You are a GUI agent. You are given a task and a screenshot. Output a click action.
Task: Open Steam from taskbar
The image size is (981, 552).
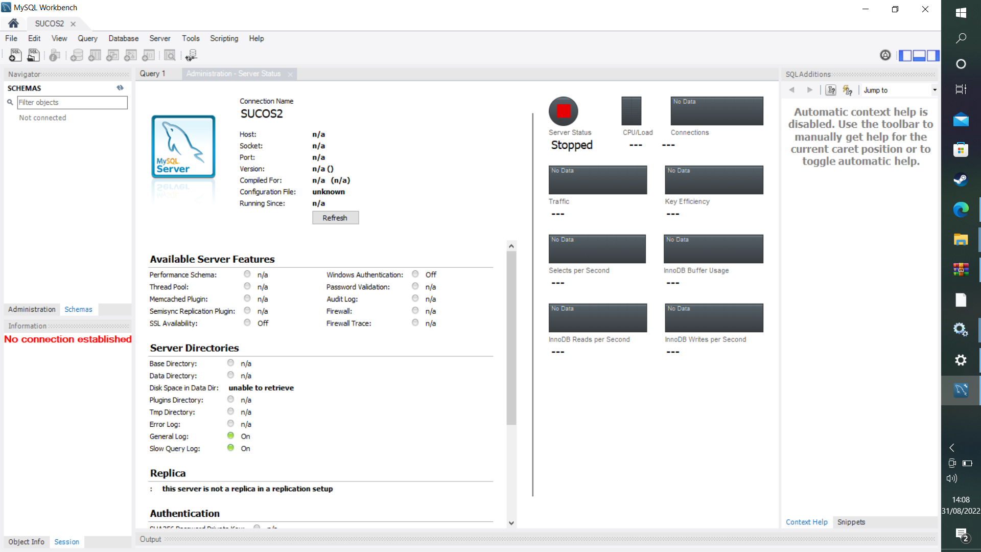tap(961, 180)
